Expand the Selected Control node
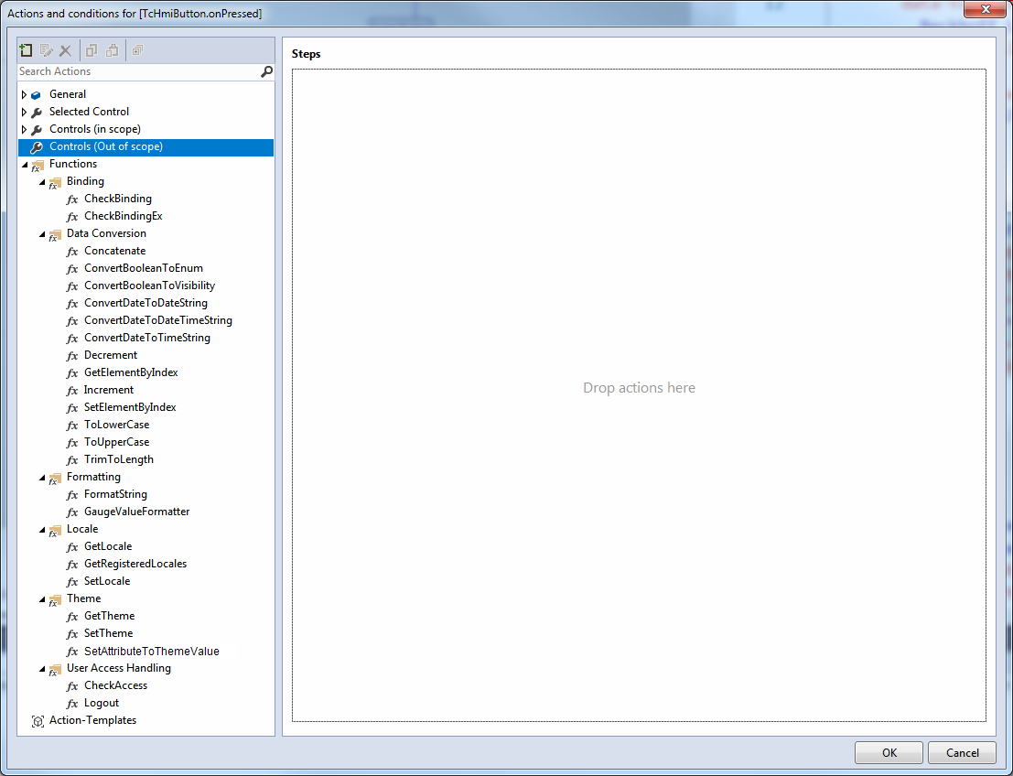The height and width of the screenshot is (776, 1013). point(24,112)
